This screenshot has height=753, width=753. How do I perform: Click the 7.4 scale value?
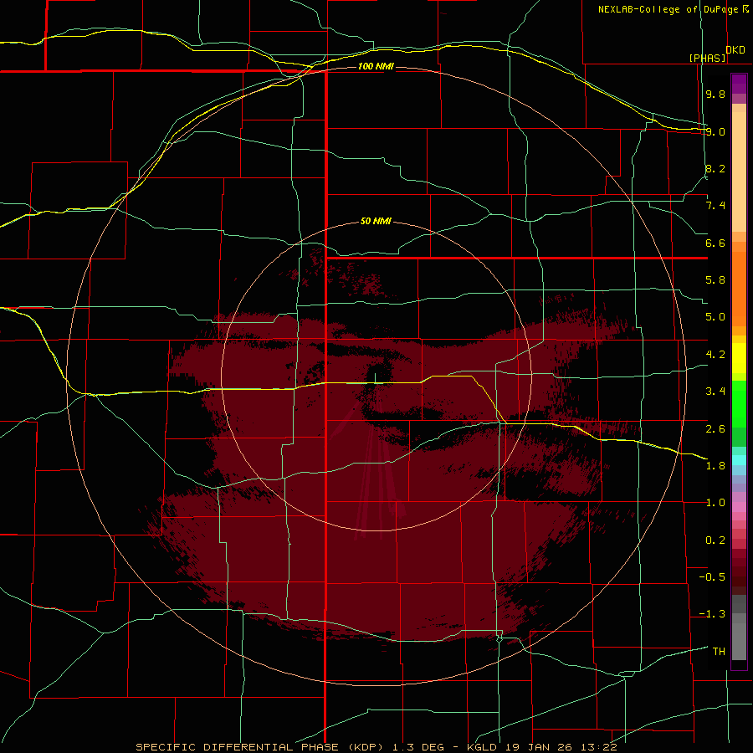[x=715, y=206]
